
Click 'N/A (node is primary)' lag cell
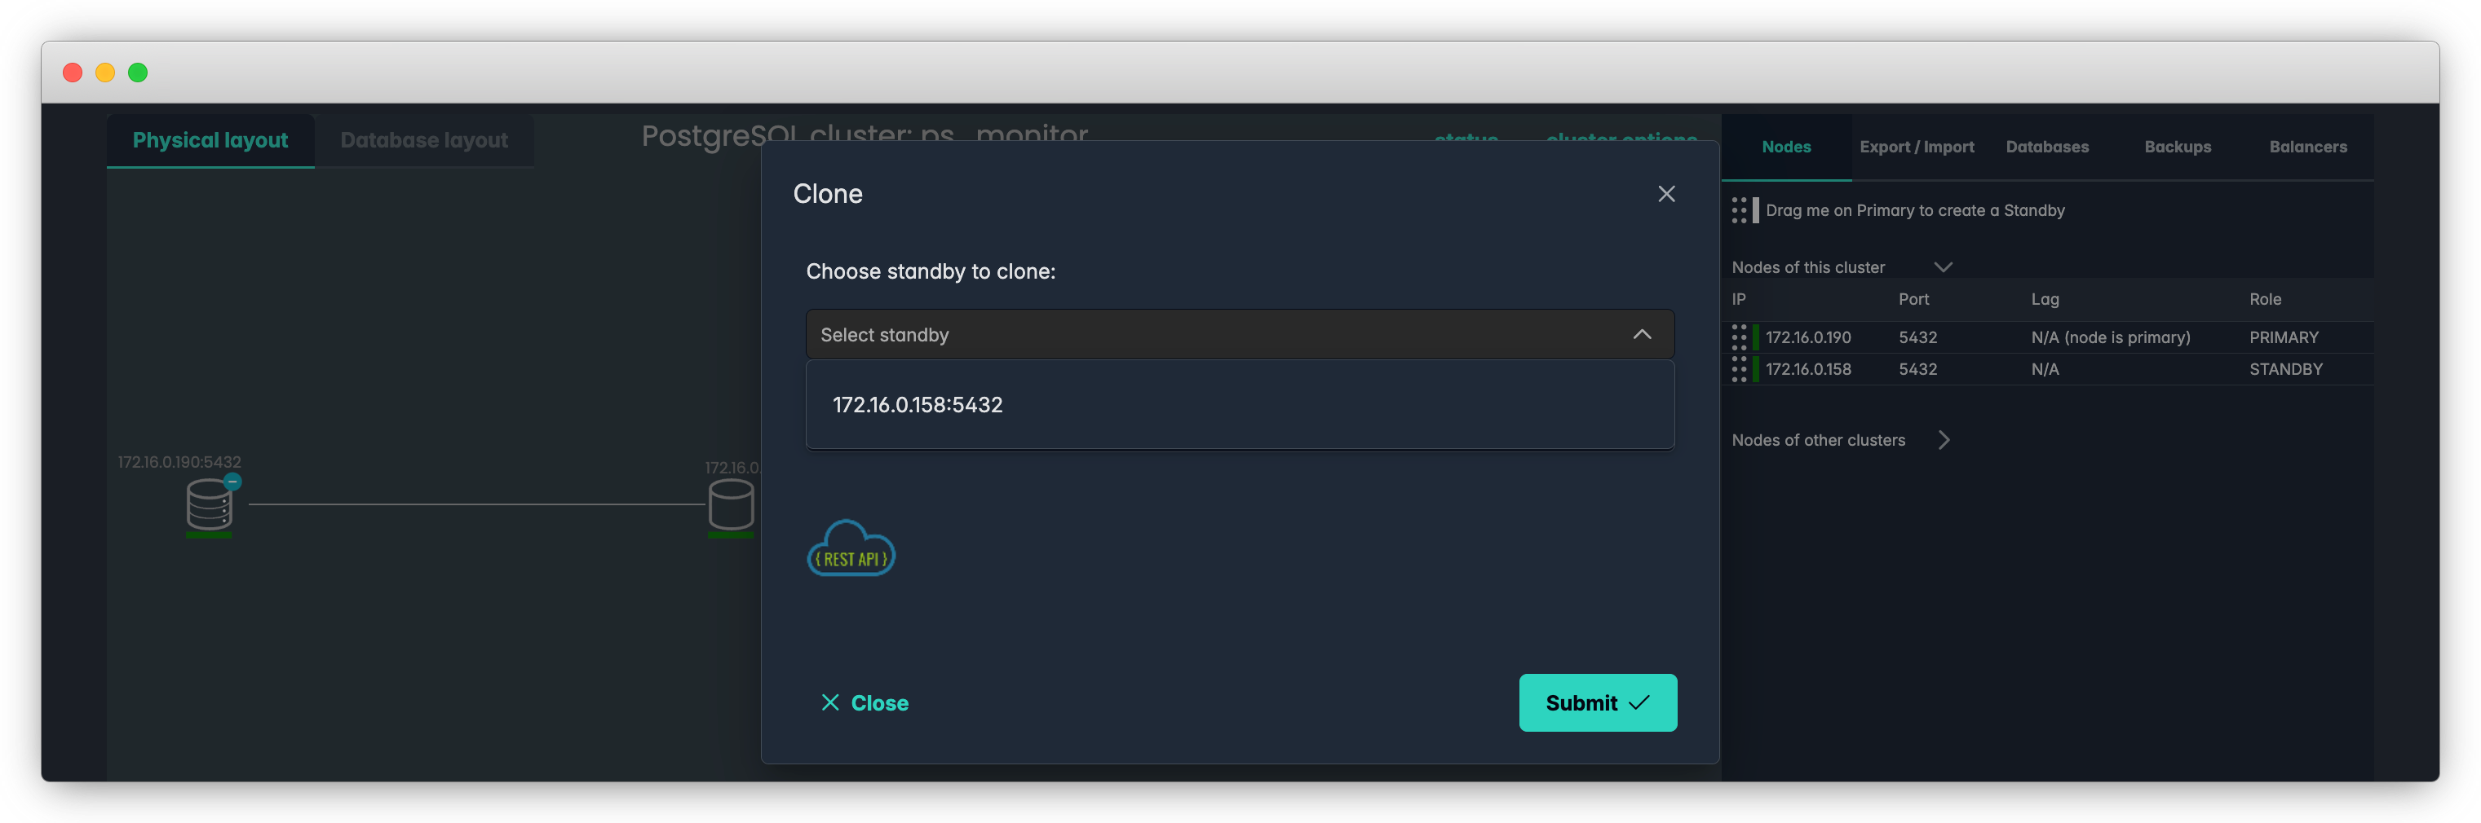click(2110, 337)
